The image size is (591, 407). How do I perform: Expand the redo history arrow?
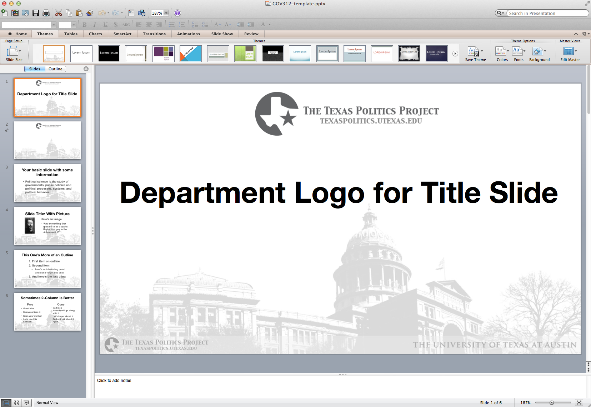tap(122, 13)
